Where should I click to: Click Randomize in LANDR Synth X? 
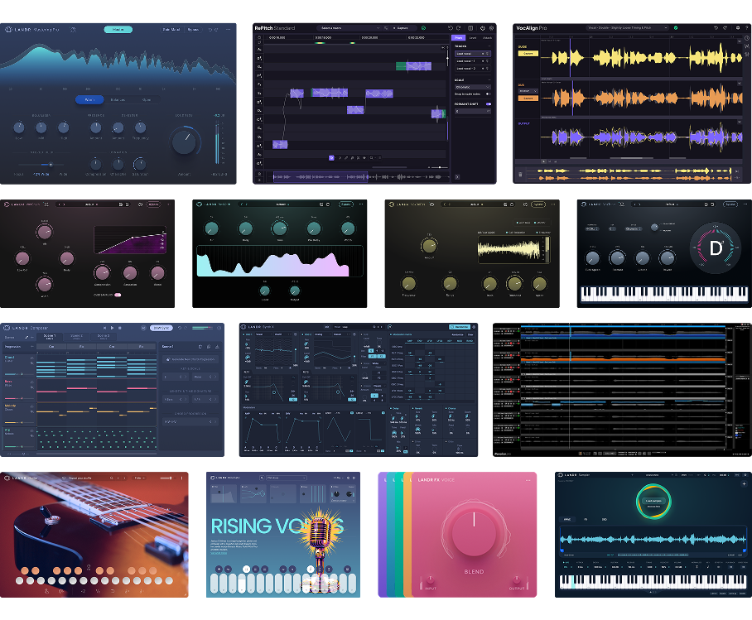click(459, 327)
